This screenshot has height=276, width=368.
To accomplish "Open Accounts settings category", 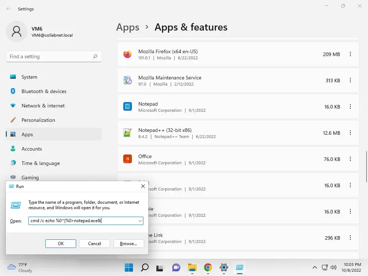I will 54,149.
